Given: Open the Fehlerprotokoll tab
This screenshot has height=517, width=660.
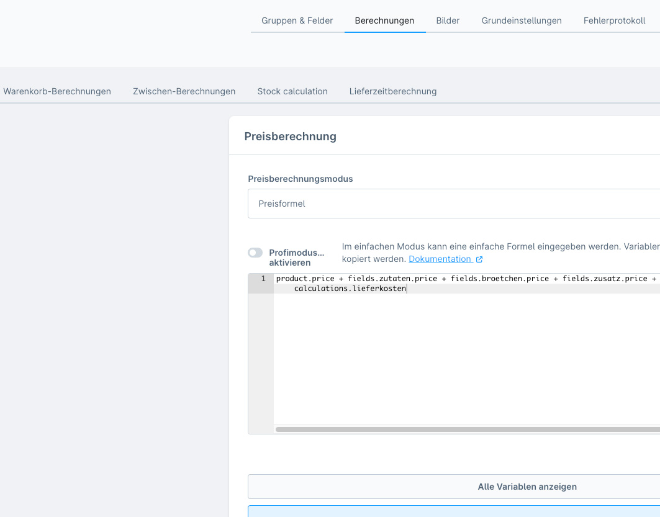Looking at the screenshot, I should [x=614, y=20].
